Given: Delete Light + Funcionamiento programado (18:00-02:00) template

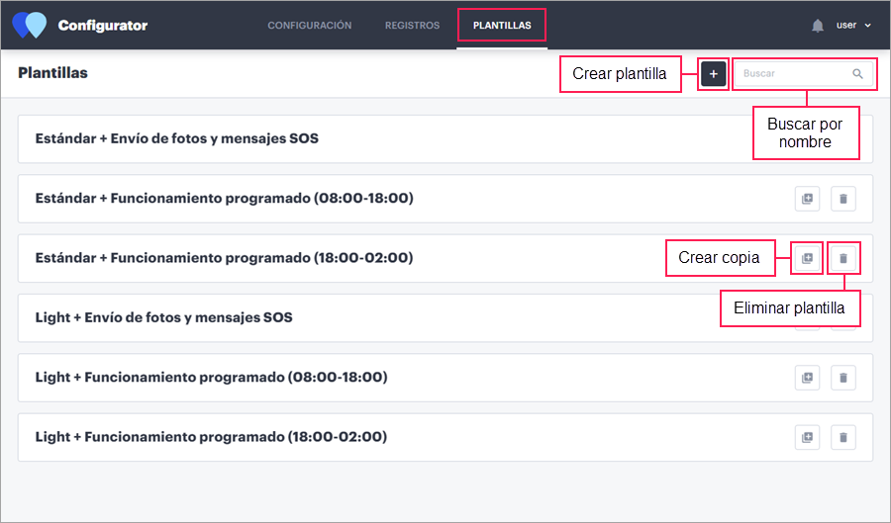Looking at the screenshot, I should pyautogui.click(x=843, y=437).
